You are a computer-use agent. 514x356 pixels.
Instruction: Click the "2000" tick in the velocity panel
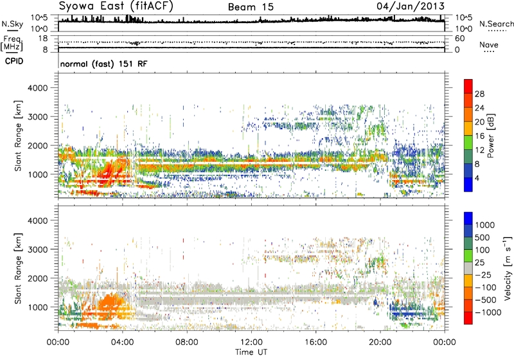pyautogui.click(x=37, y=278)
